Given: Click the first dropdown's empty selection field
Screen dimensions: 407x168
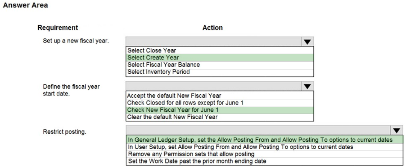Looking at the screenshot, I should (213, 41).
